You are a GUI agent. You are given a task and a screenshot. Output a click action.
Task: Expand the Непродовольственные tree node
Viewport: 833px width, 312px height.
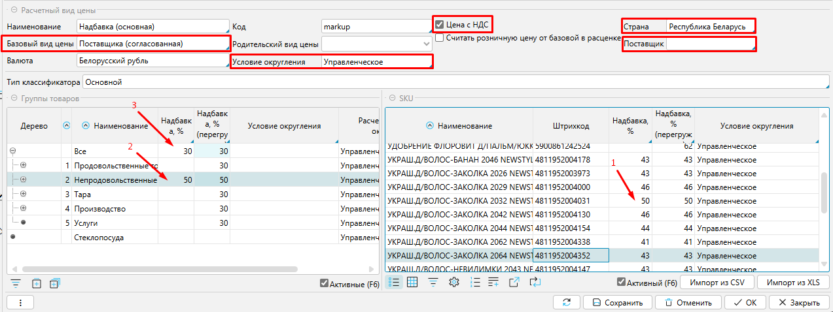[24, 179]
